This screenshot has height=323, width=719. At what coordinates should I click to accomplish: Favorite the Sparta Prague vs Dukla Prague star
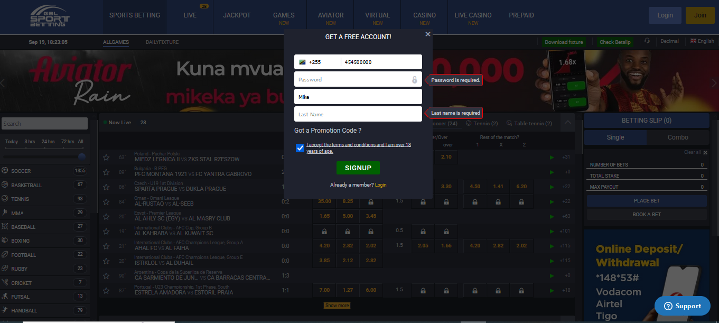point(106,187)
